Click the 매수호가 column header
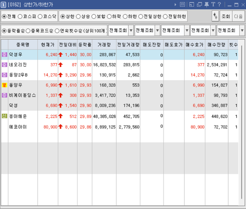The width and height of the screenshot is (246, 209). click(195, 45)
